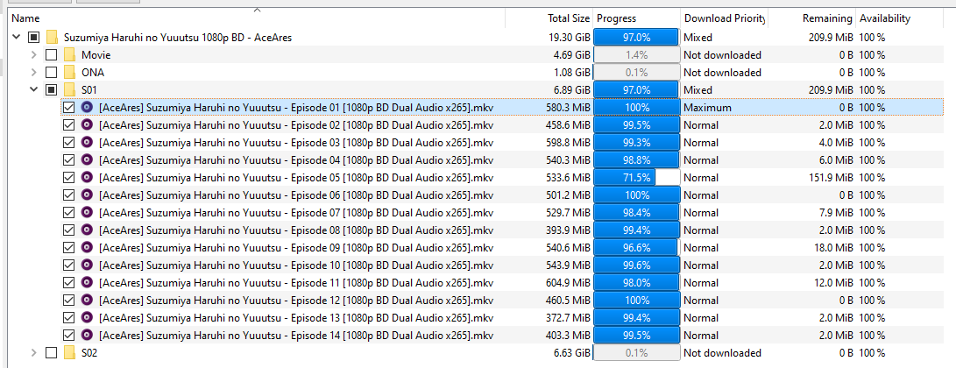Uncheck the Episode 01 file checkbox
Screen dimensions: 956x368
(x=69, y=108)
